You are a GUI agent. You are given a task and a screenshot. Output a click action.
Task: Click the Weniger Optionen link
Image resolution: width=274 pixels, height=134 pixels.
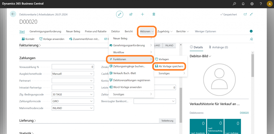(x=205, y=31)
